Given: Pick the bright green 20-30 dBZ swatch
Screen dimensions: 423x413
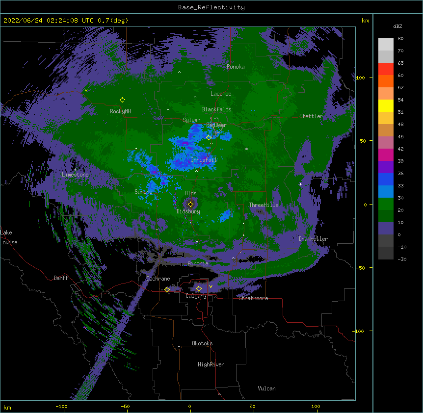Looking at the screenshot, I should [386, 204].
